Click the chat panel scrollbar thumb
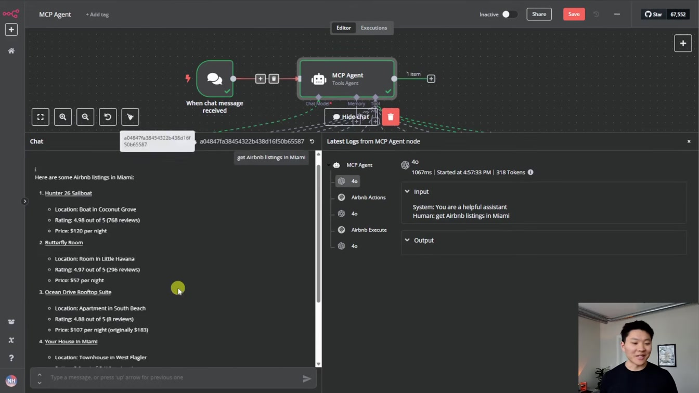Viewport: 699px width, 393px height. (318, 234)
